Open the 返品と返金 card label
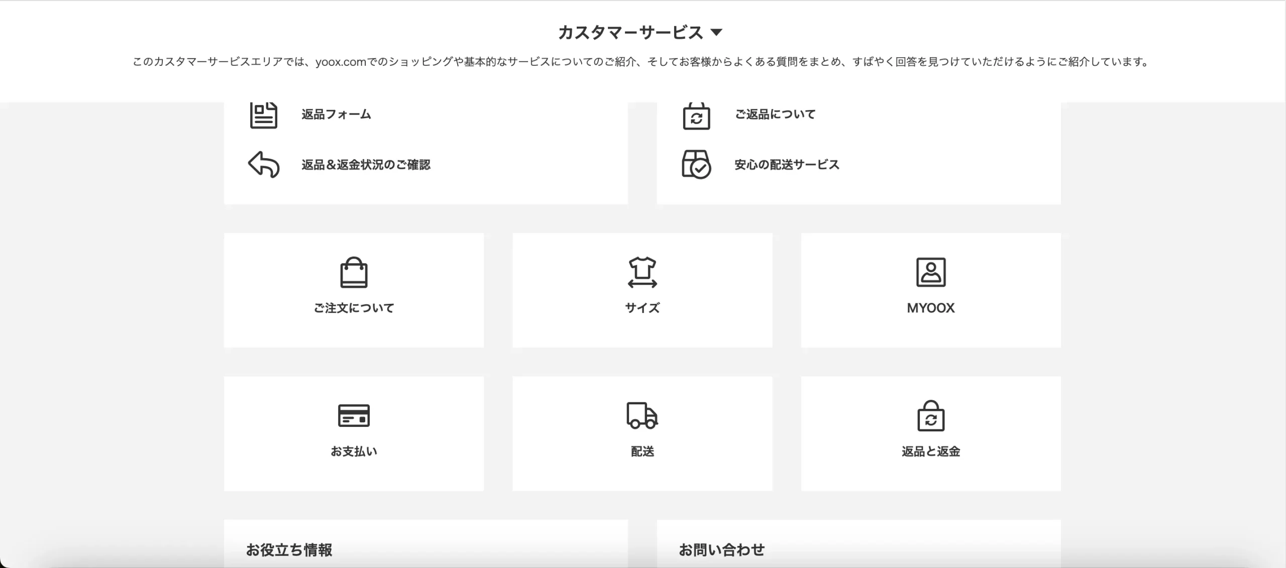This screenshot has height=568, width=1286. 931,451
